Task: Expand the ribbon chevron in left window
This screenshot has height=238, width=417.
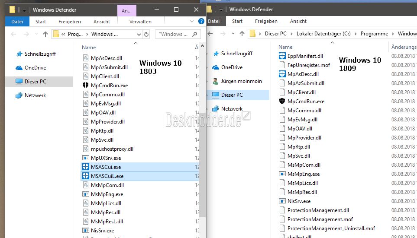Action: click(x=192, y=21)
